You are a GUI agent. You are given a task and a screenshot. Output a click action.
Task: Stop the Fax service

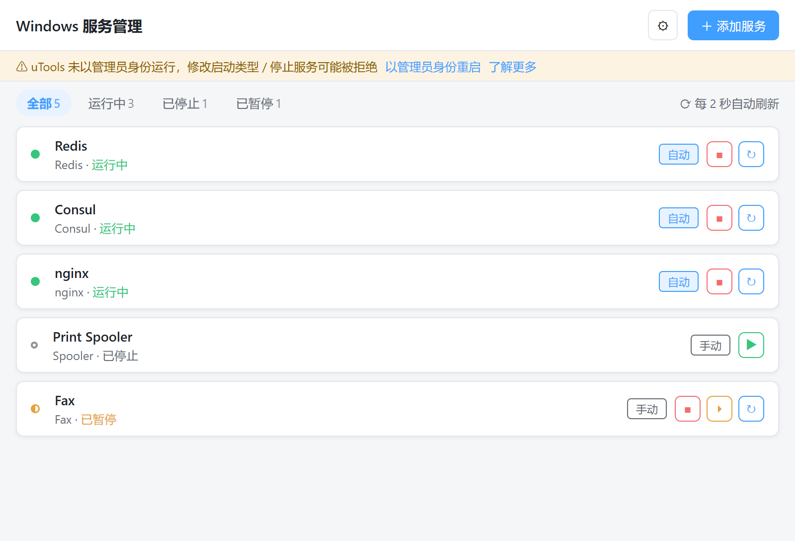click(688, 409)
